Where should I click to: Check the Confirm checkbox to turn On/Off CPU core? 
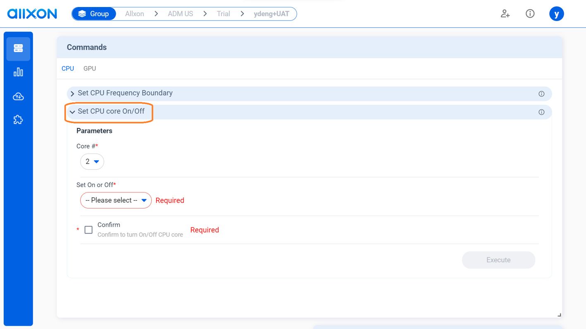(88, 230)
